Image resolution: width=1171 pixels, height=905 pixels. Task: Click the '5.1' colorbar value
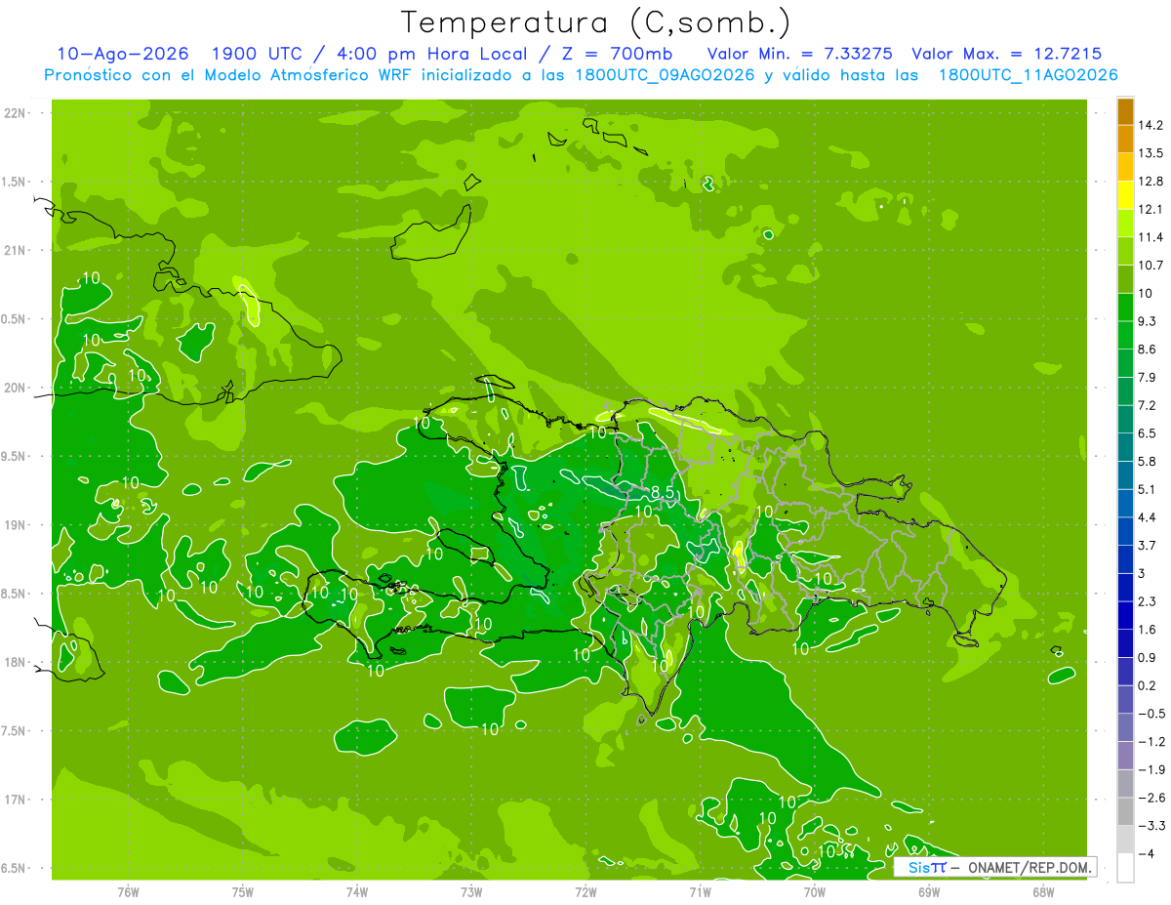coord(1148,489)
